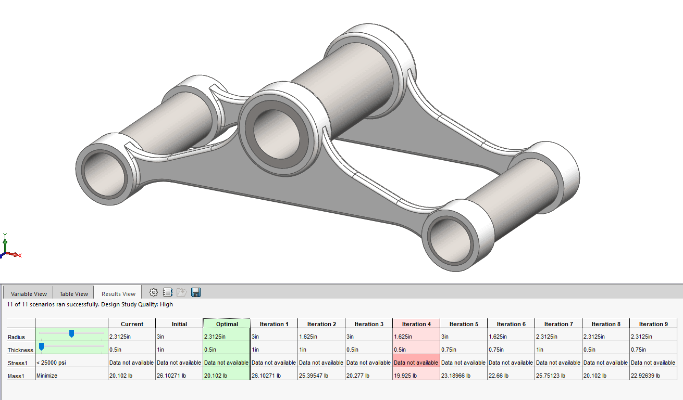The height and width of the screenshot is (400, 683).
Task: Open the Table View tab
Action: 73,293
